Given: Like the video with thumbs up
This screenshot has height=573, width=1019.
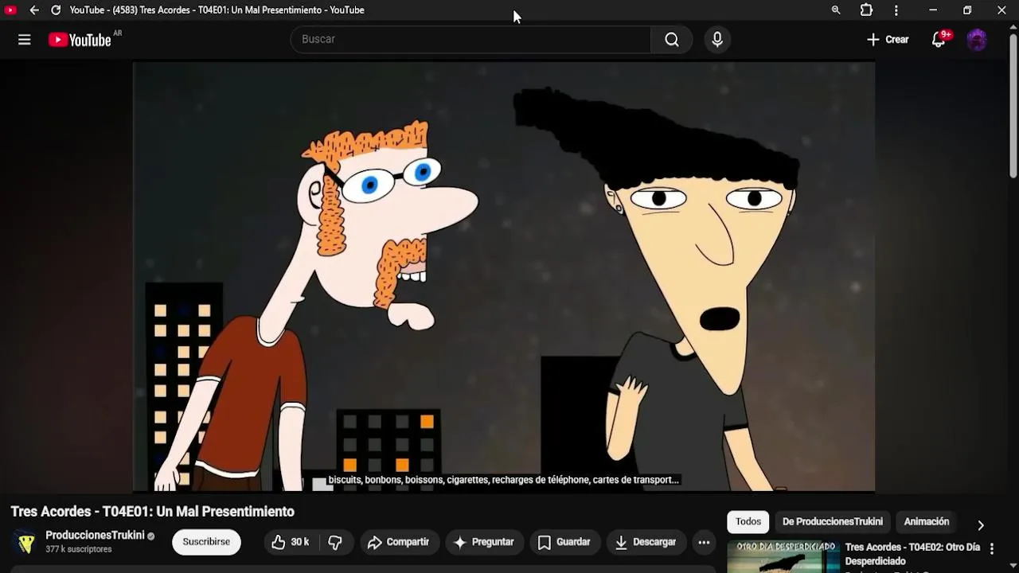Looking at the screenshot, I should (x=291, y=542).
